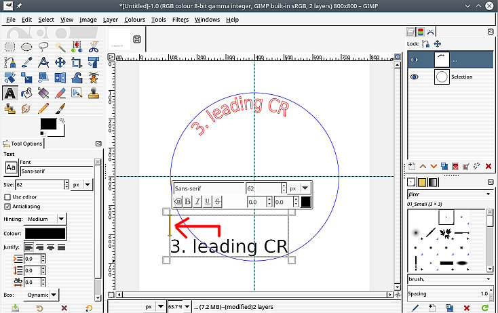This screenshot has width=498, height=313.
Task: Activate the Crop tool
Action: pyautogui.click(x=77, y=62)
